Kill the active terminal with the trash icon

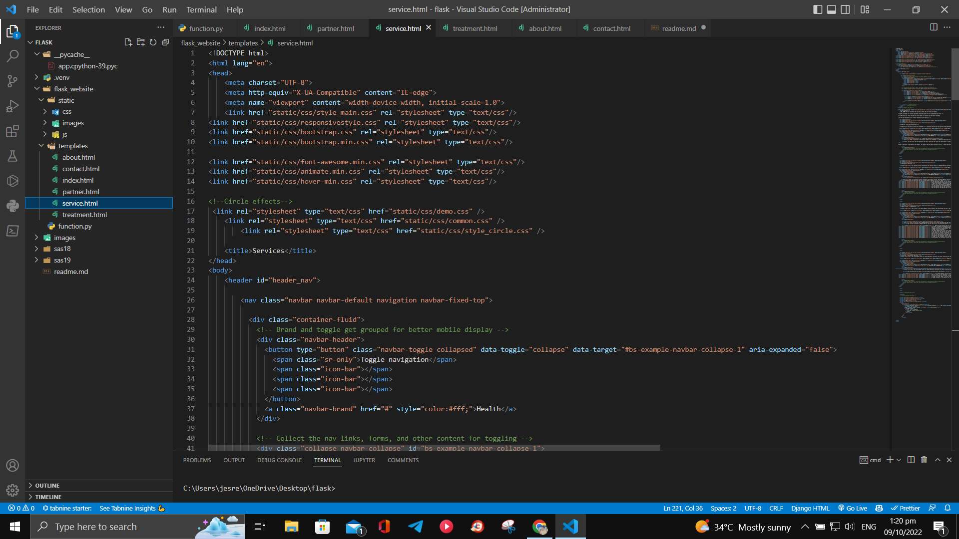(x=924, y=460)
